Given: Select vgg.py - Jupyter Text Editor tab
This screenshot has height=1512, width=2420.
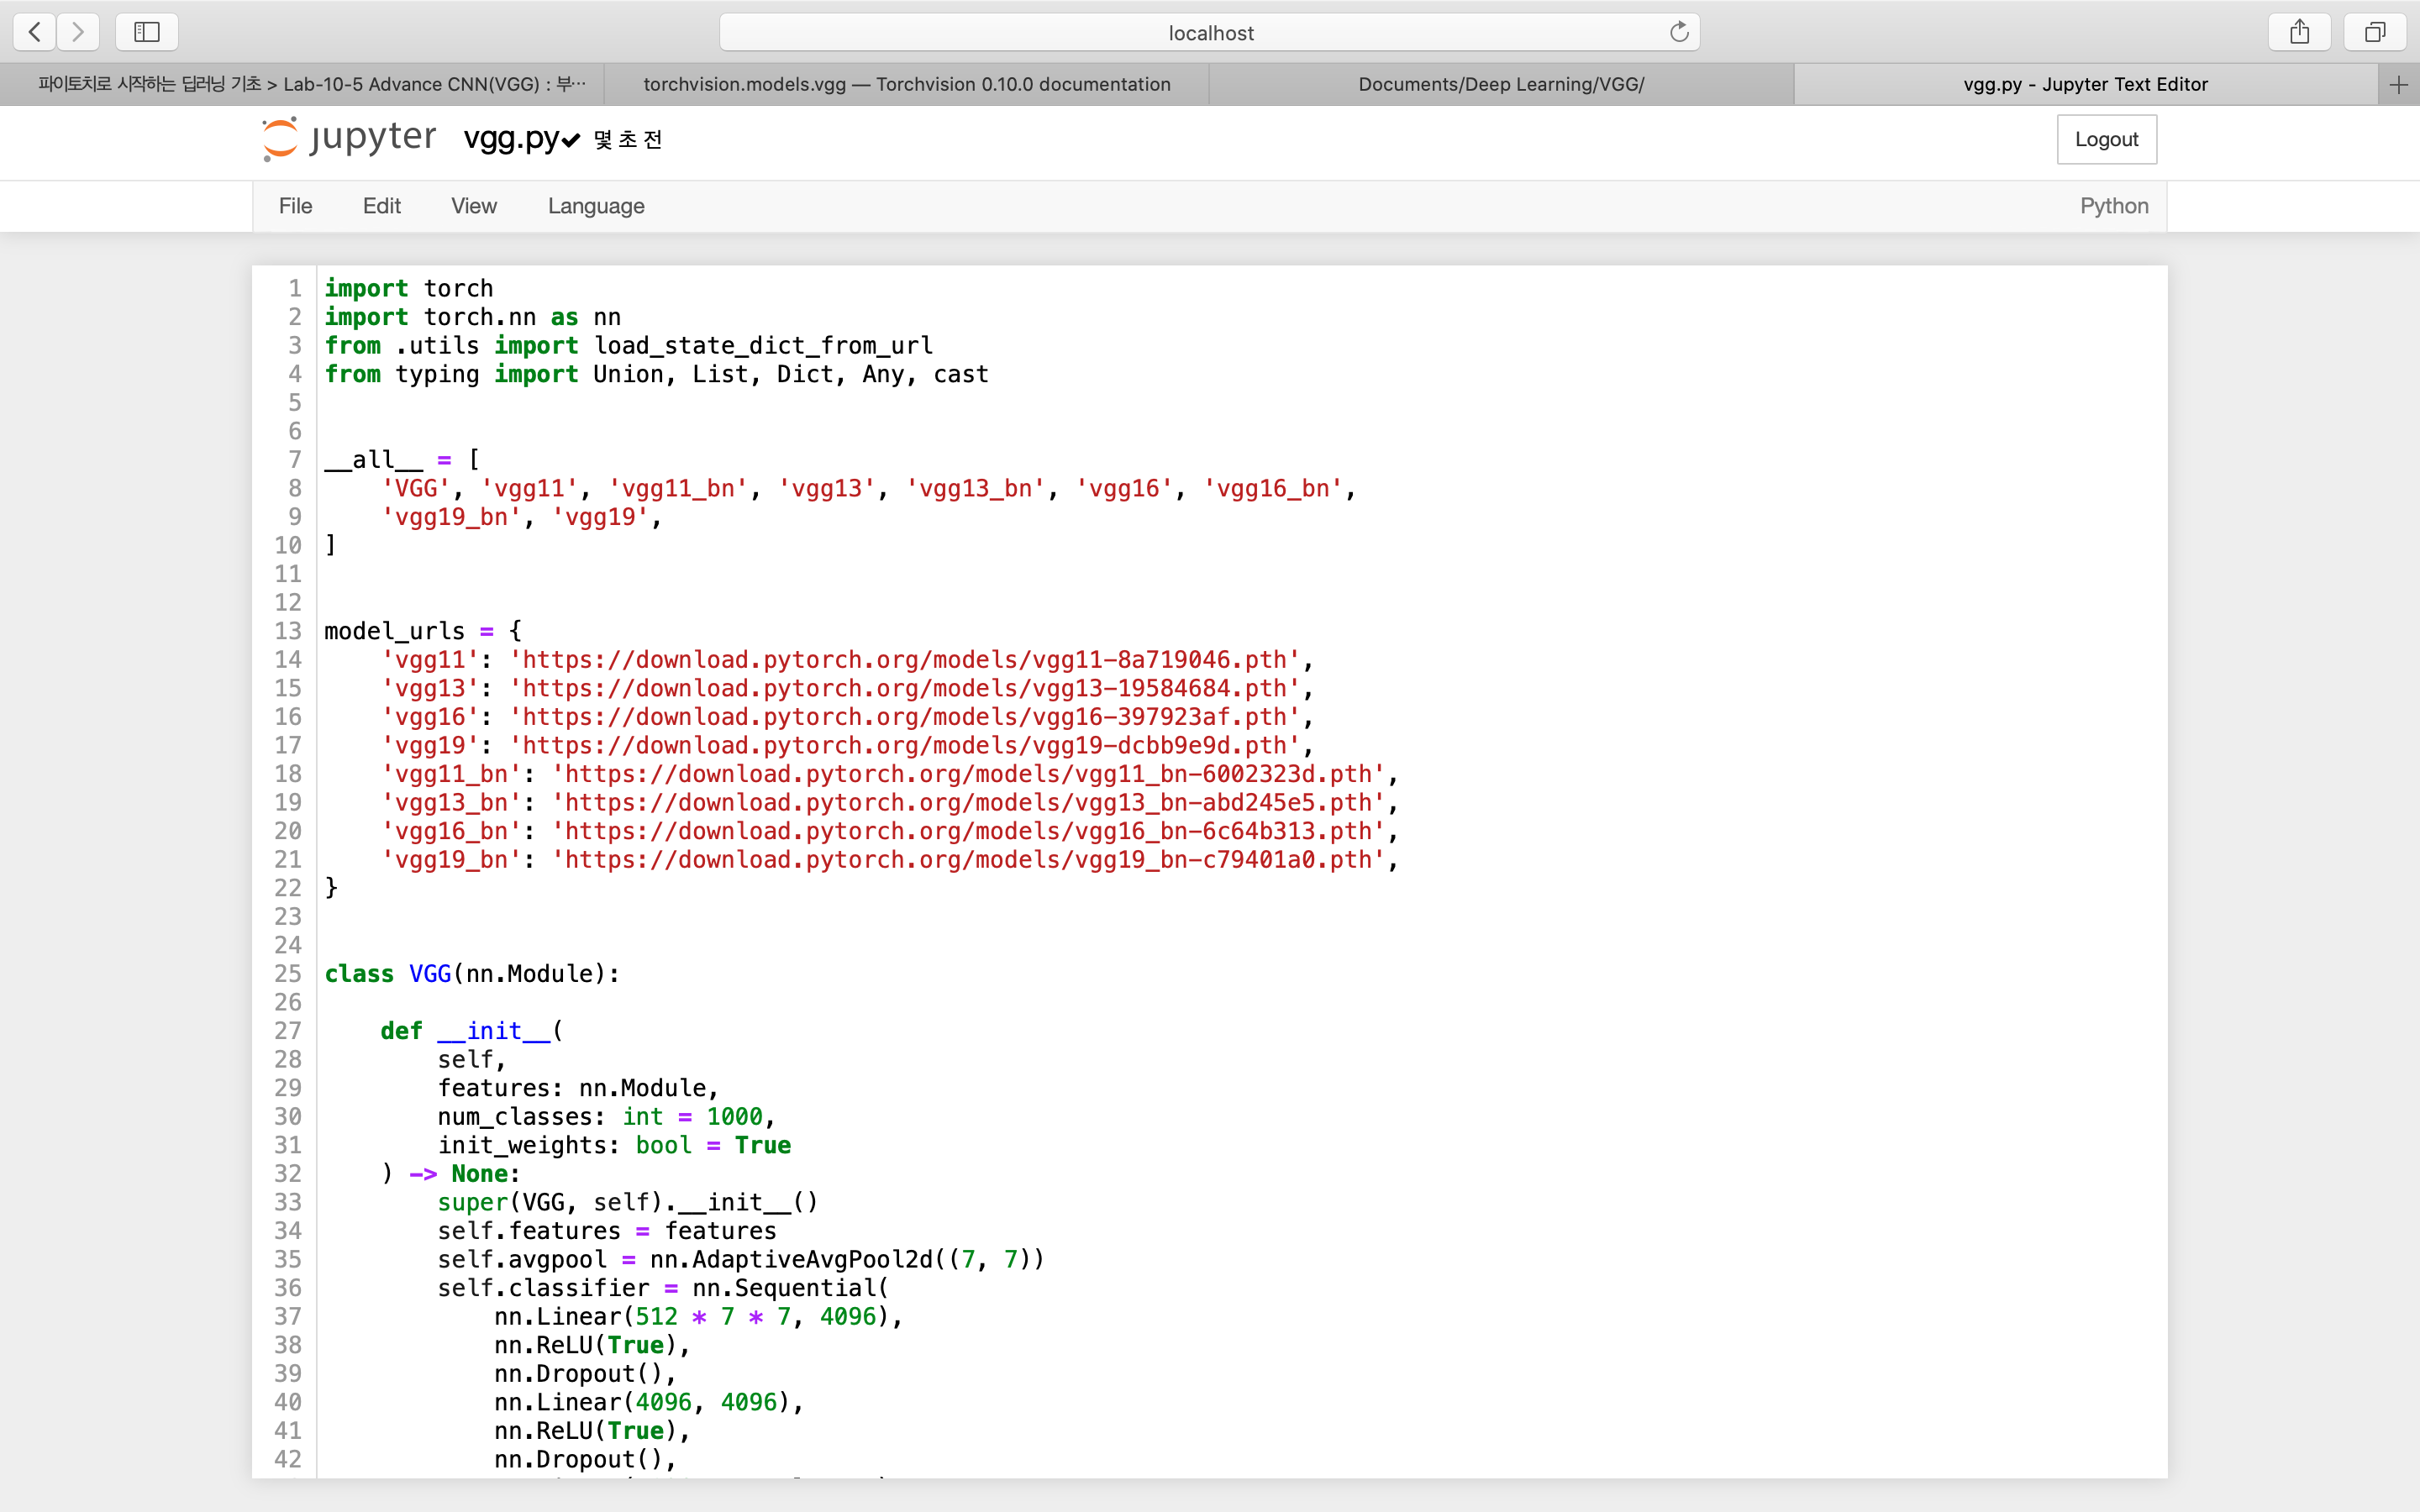Looking at the screenshot, I should 2085,85.
